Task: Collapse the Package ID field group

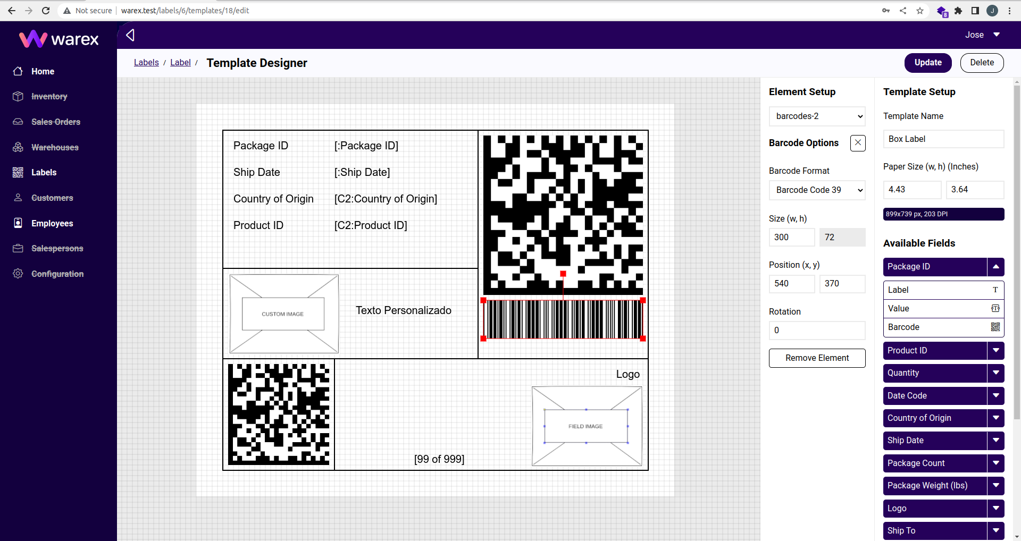Action: (996, 267)
